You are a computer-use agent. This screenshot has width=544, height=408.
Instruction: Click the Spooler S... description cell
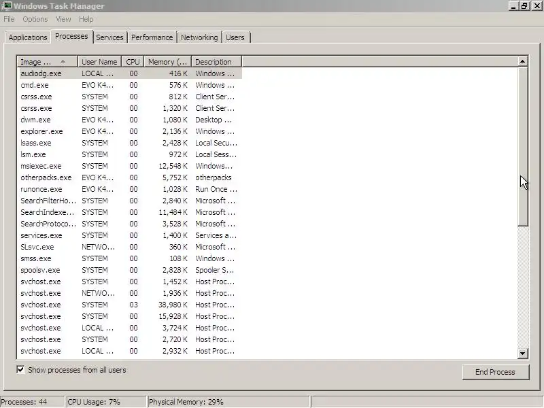pyautogui.click(x=214, y=270)
